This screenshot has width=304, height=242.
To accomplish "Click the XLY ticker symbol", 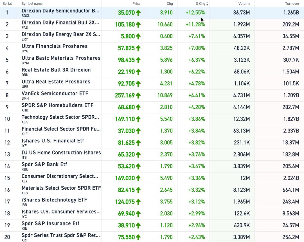I will click(x=25, y=181).
